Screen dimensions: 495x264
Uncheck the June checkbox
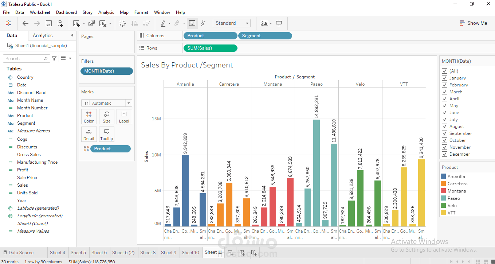coord(444,113)
